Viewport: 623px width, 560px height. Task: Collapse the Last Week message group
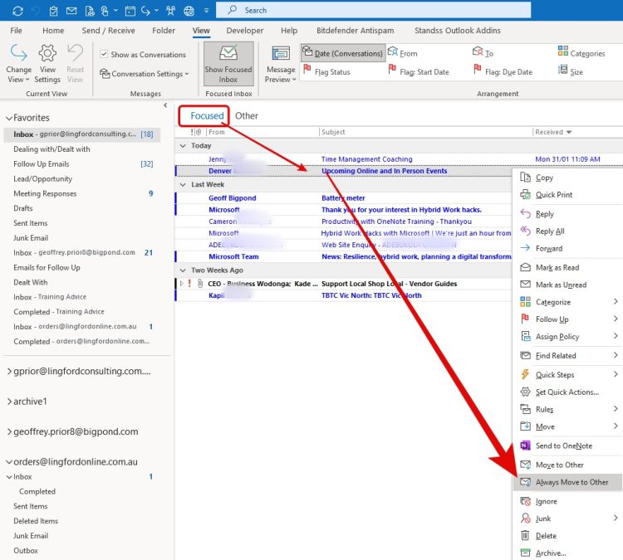pos(183,185)
